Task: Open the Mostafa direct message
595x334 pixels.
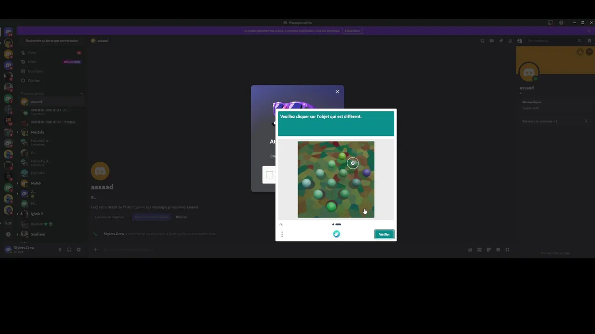Action: coord(51,132)
